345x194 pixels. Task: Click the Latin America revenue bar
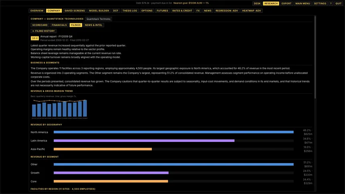point(174,141)
